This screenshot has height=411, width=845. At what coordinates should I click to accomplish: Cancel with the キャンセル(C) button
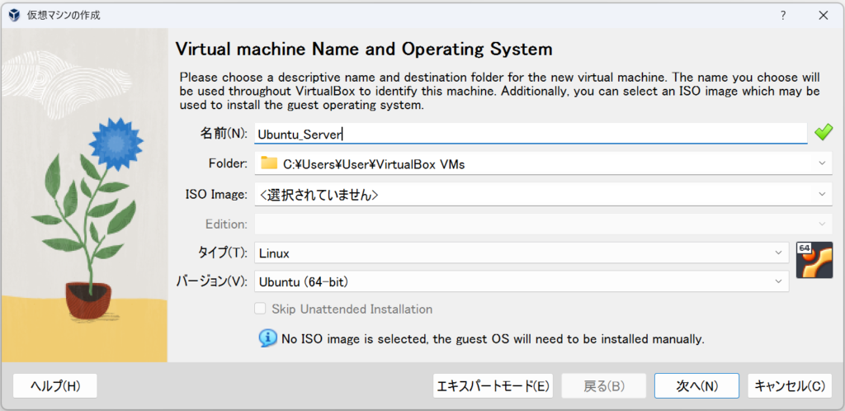click(x=790, y=385)
